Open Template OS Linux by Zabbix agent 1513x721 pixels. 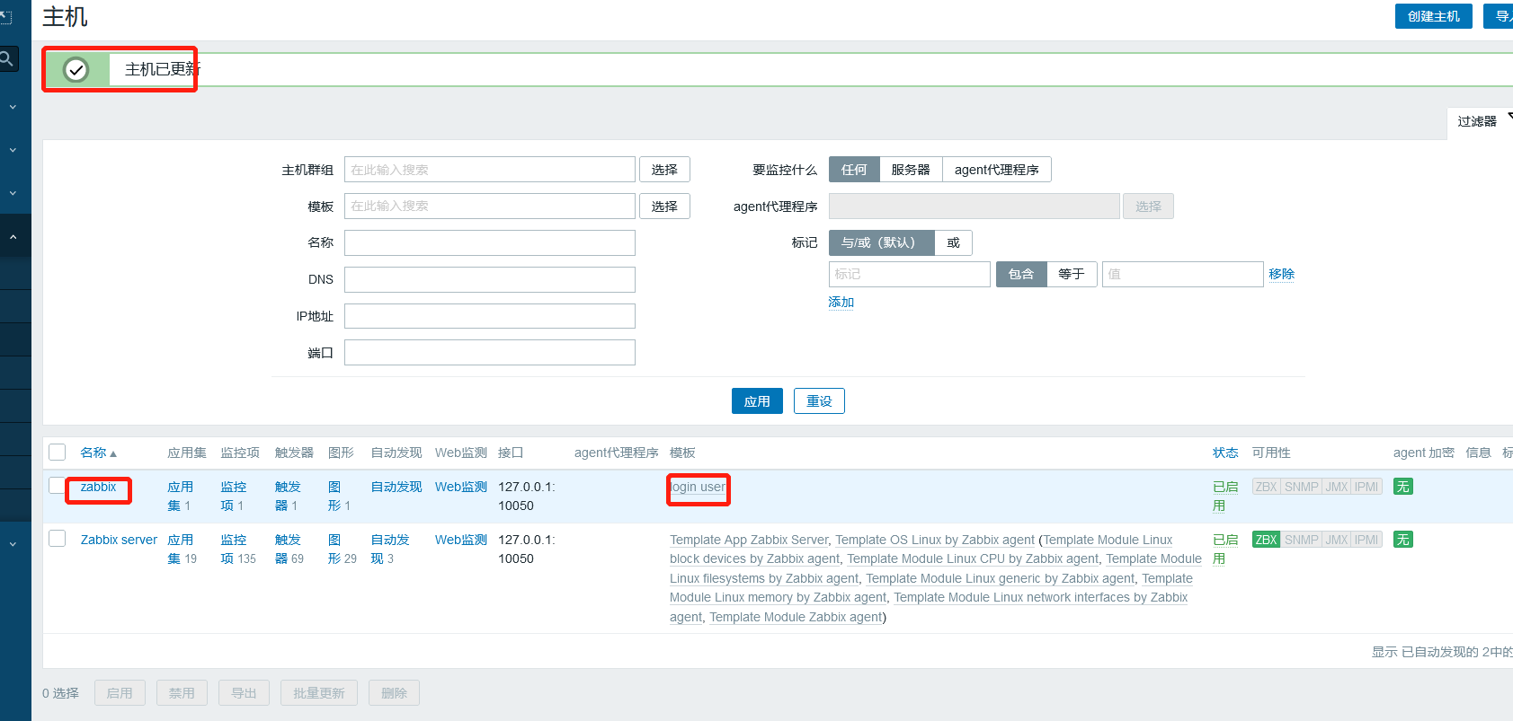[x=935, y=540]
